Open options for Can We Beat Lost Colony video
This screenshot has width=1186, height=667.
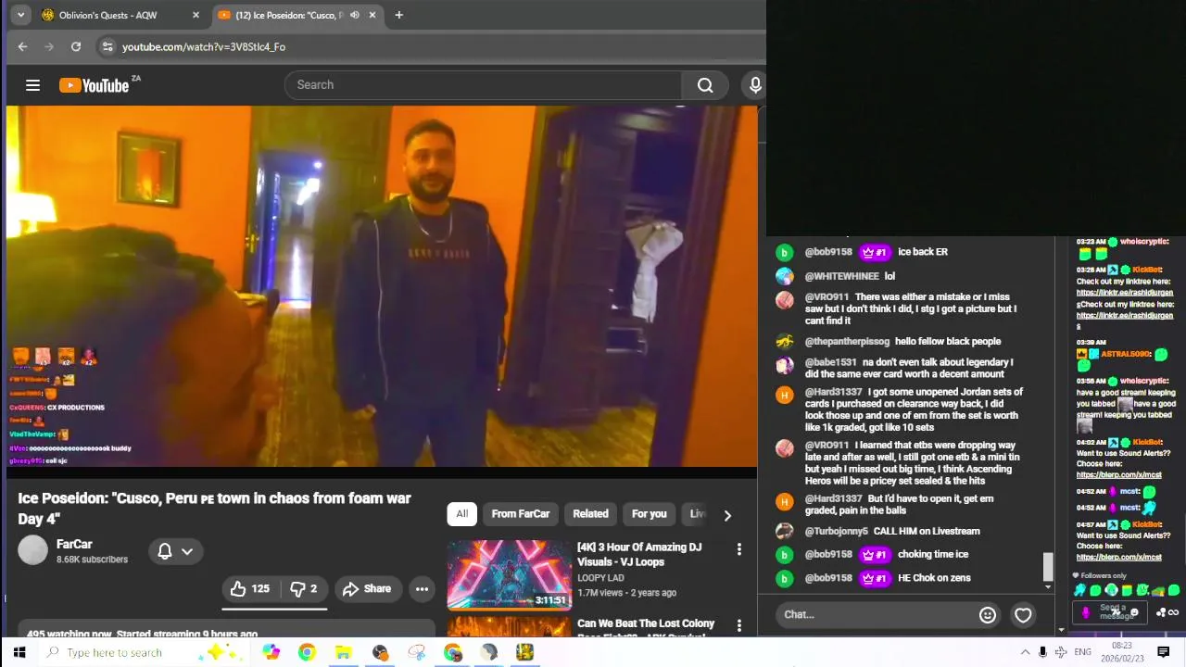tap(738, 625)
